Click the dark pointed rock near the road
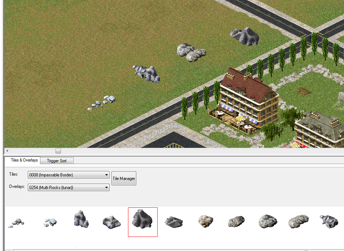This screenshot has width=344, height=251. pos(244,36)
